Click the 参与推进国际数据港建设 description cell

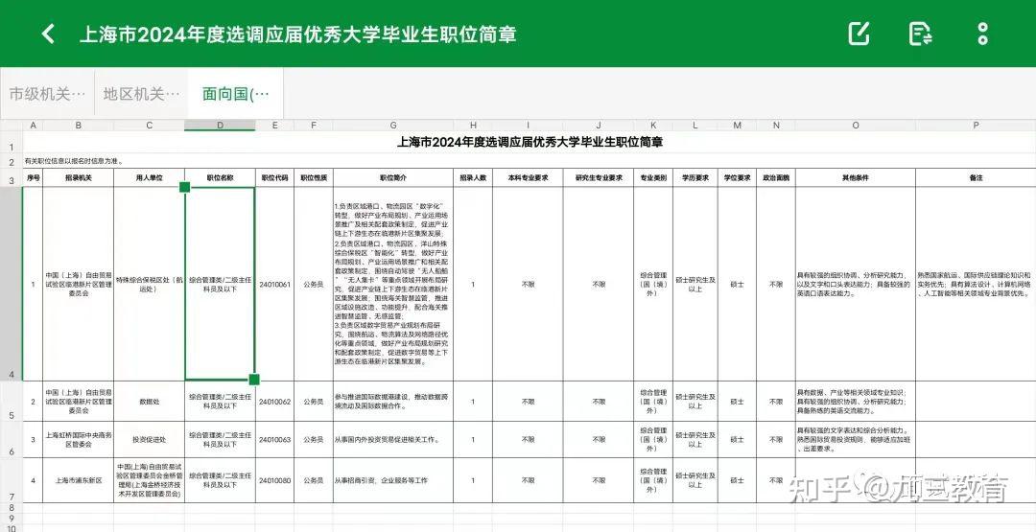pyautogui.click(x=394, y=402)
